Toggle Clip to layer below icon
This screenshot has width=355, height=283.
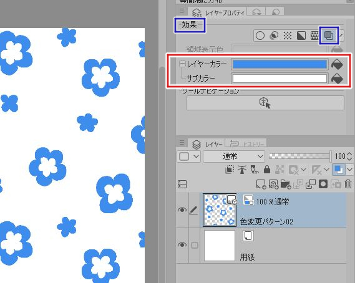coord(230,170)
